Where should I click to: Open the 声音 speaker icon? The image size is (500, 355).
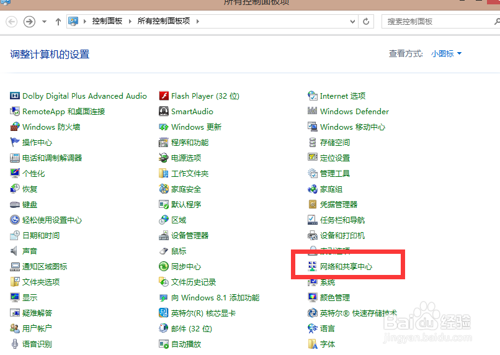(x=14, y=251)
